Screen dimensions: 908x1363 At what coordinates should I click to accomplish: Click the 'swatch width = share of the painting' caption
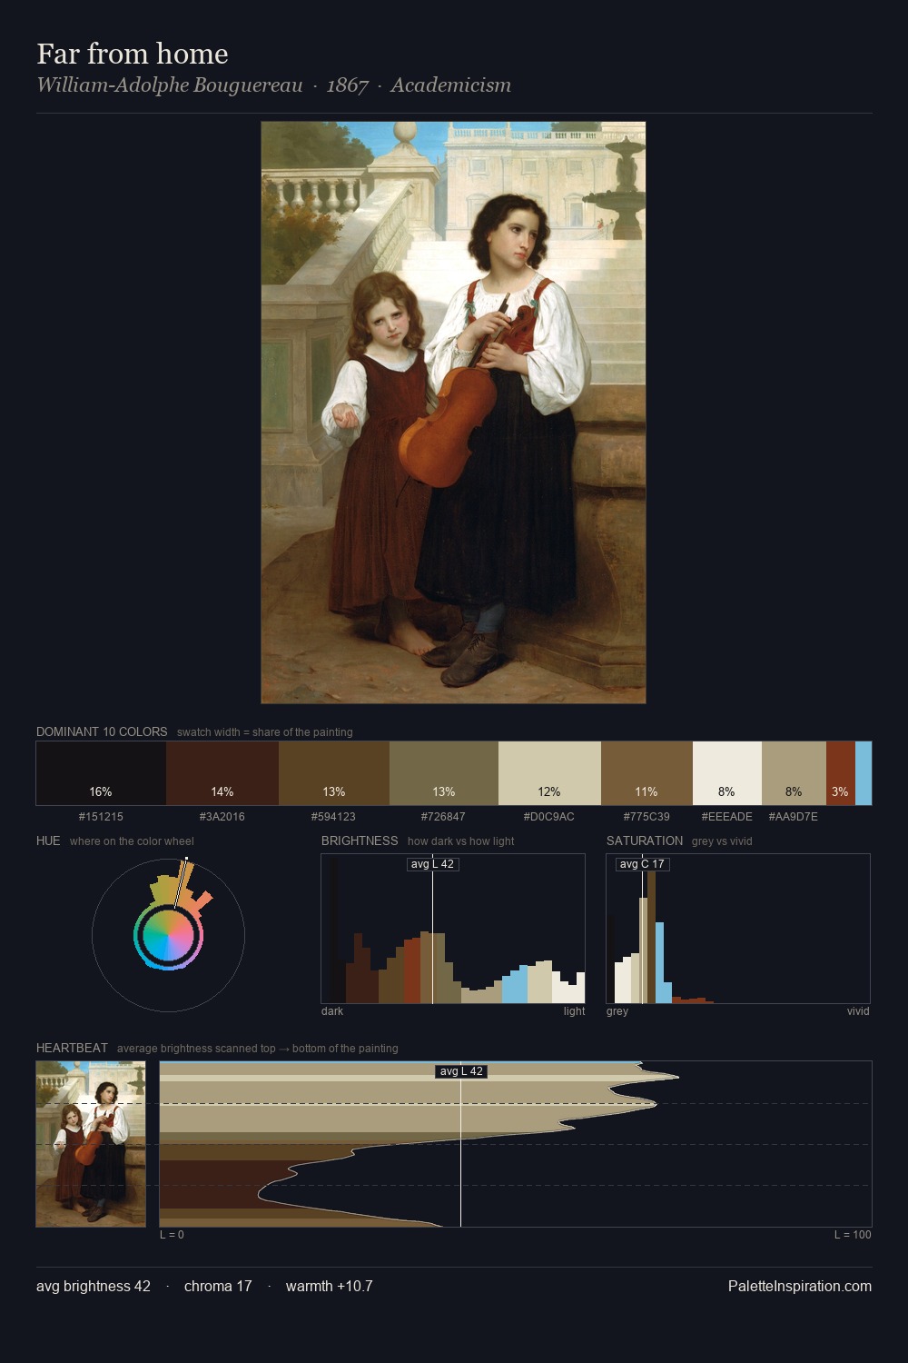[x=265, y=732]
